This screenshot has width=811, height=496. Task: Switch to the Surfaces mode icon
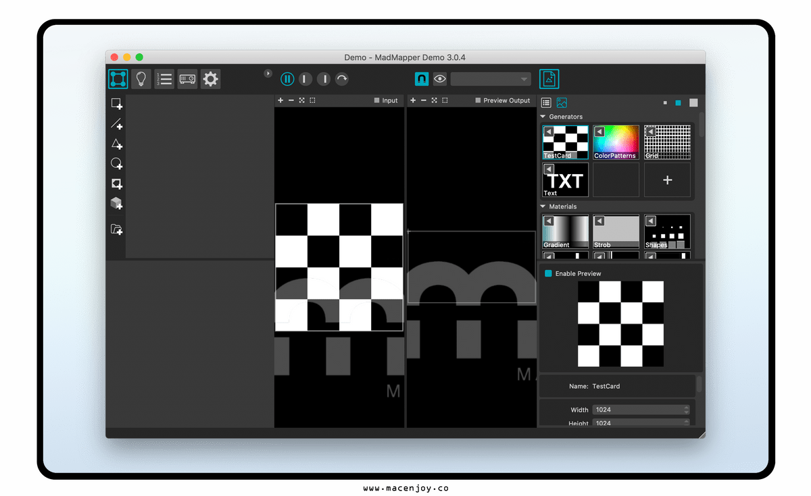[118, 79]
